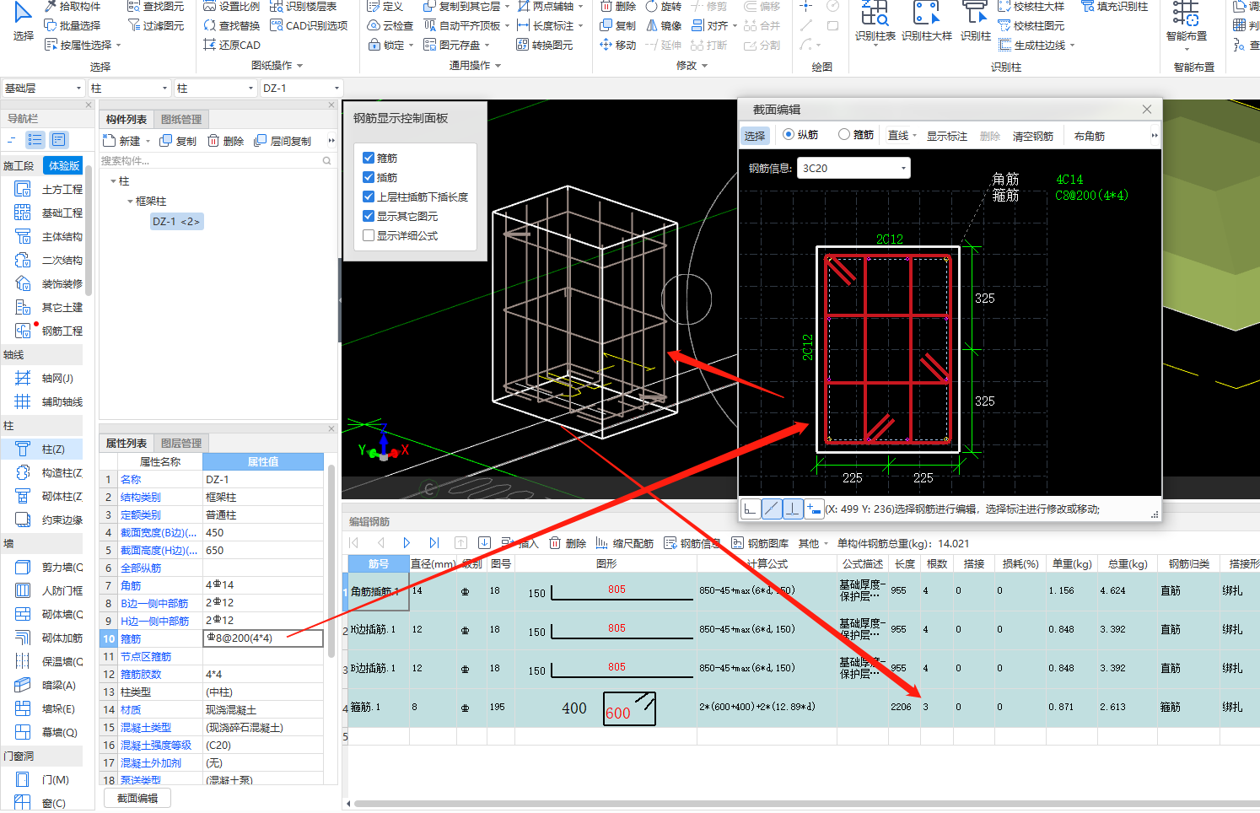This screenshot has height=813, width=1260.
Task: Expand the 修改 group arrow
Action: [704, 66]
